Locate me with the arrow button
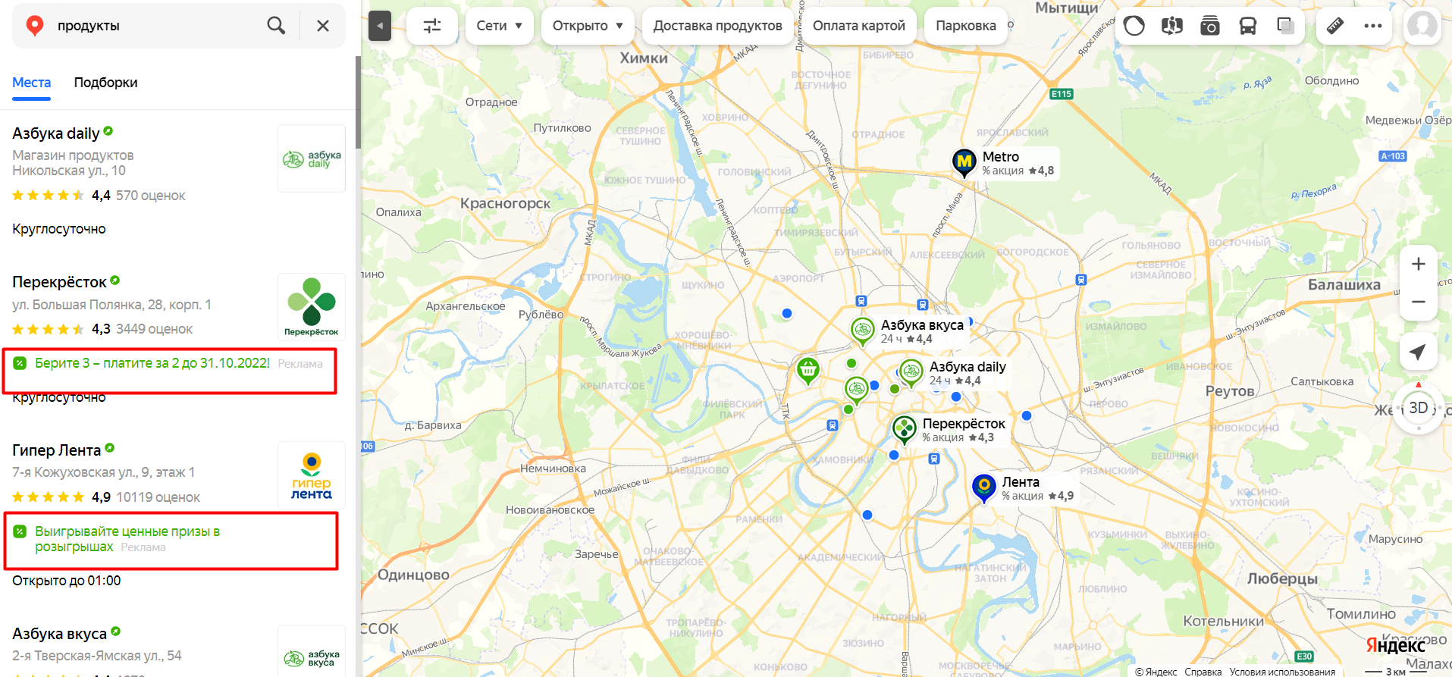The image size is (1452, 677). [x=1418, y=352]
